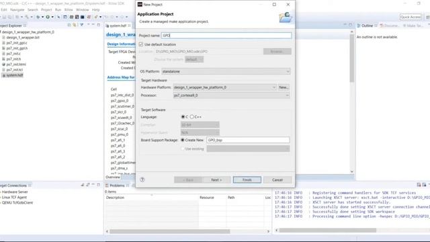
Task: Open Run button dropdown arrow in toolbar
Action: point(52,17)
